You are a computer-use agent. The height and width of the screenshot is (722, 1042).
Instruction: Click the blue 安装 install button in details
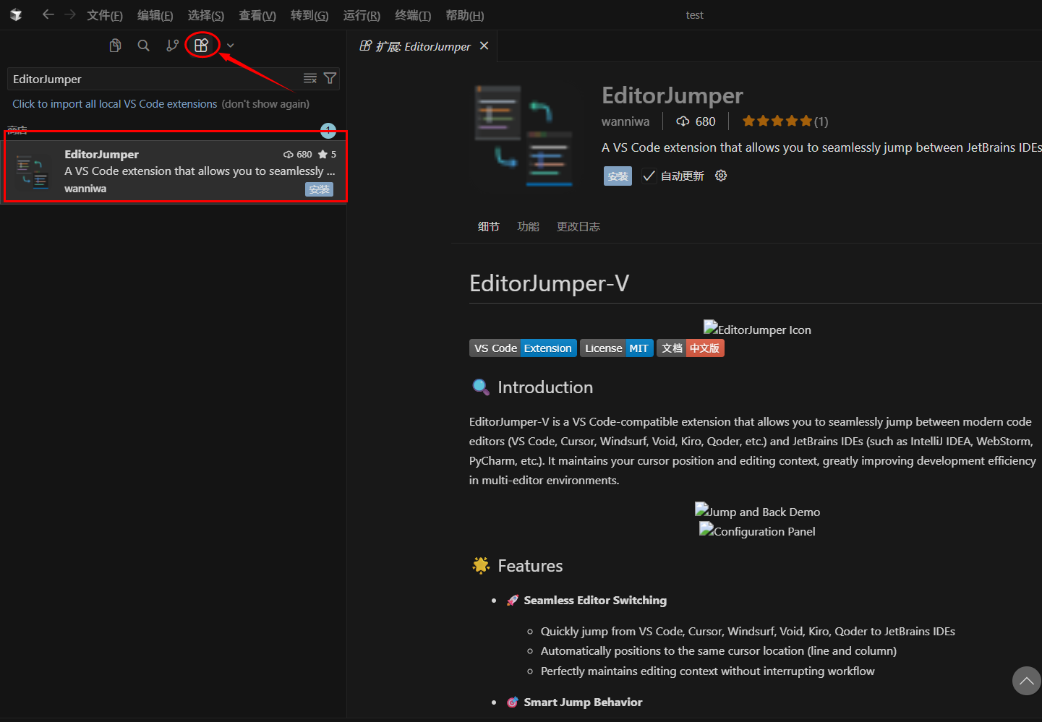pos(618,176)
